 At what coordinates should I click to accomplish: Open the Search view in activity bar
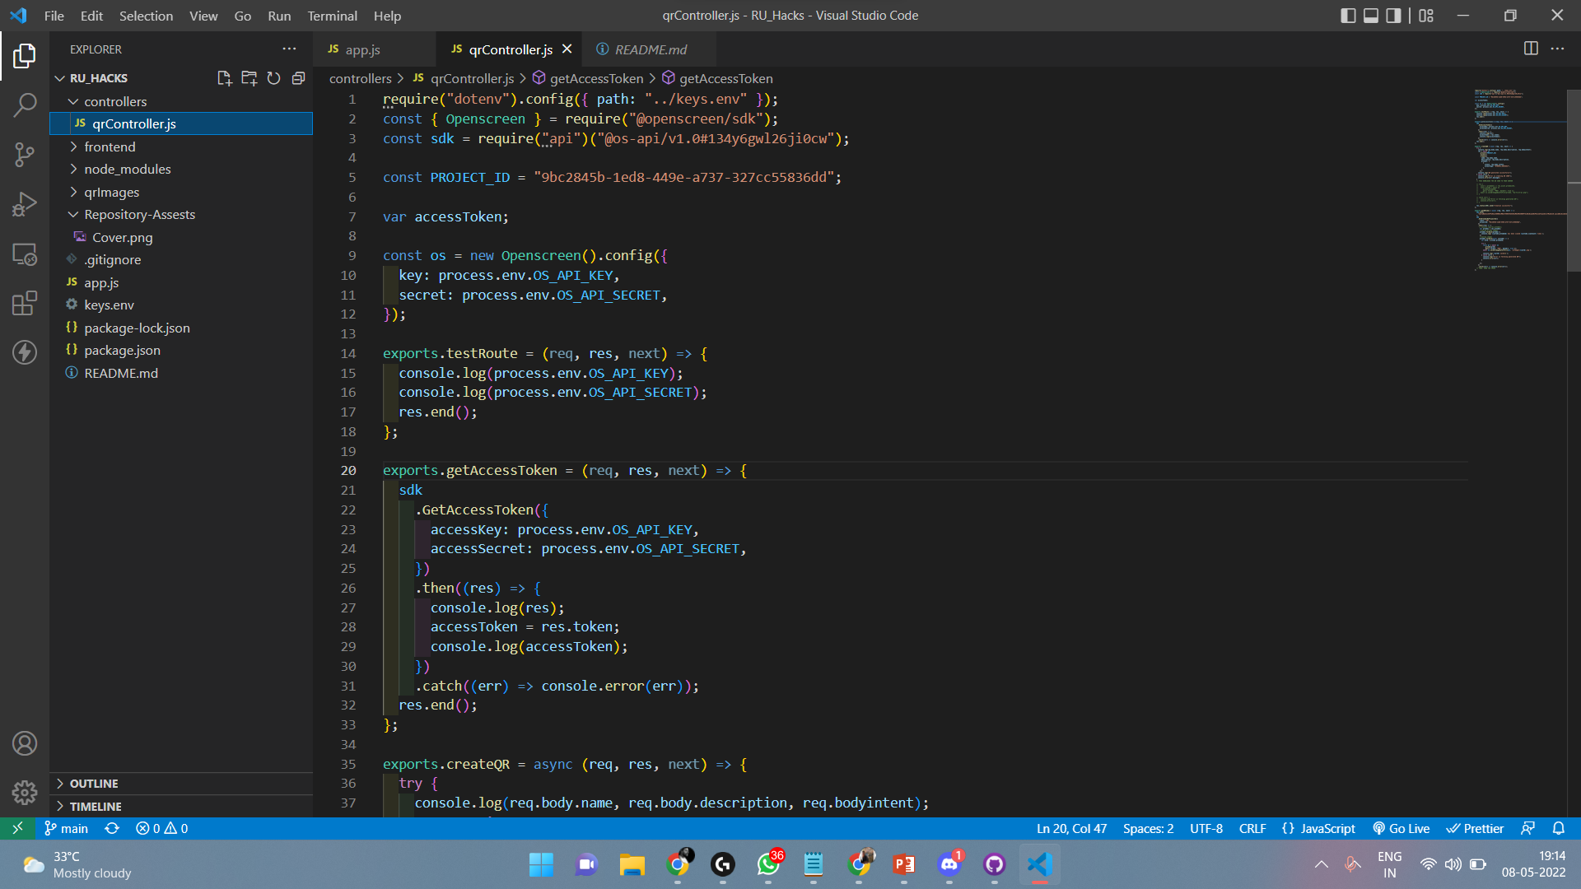coord(25,105)
